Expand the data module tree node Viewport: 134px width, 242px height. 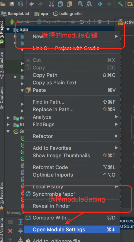click(x=8, y=118)
